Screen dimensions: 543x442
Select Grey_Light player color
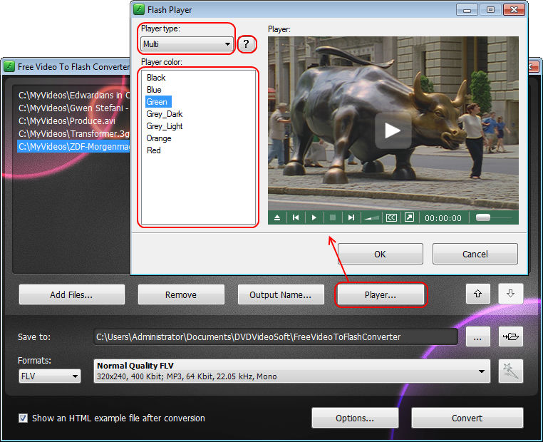point(165,126)
